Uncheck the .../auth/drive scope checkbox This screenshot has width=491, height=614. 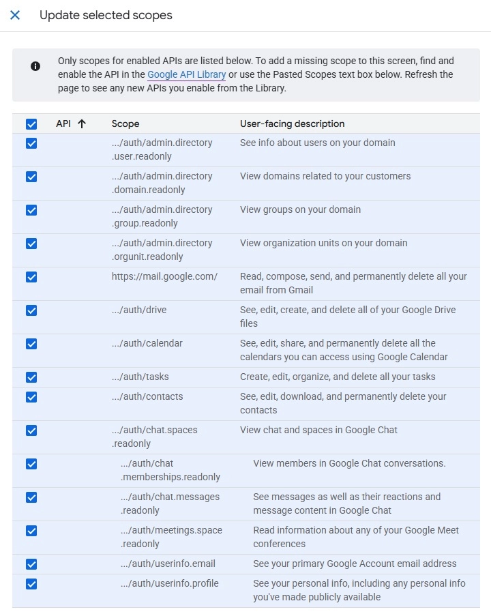[31, 310]
